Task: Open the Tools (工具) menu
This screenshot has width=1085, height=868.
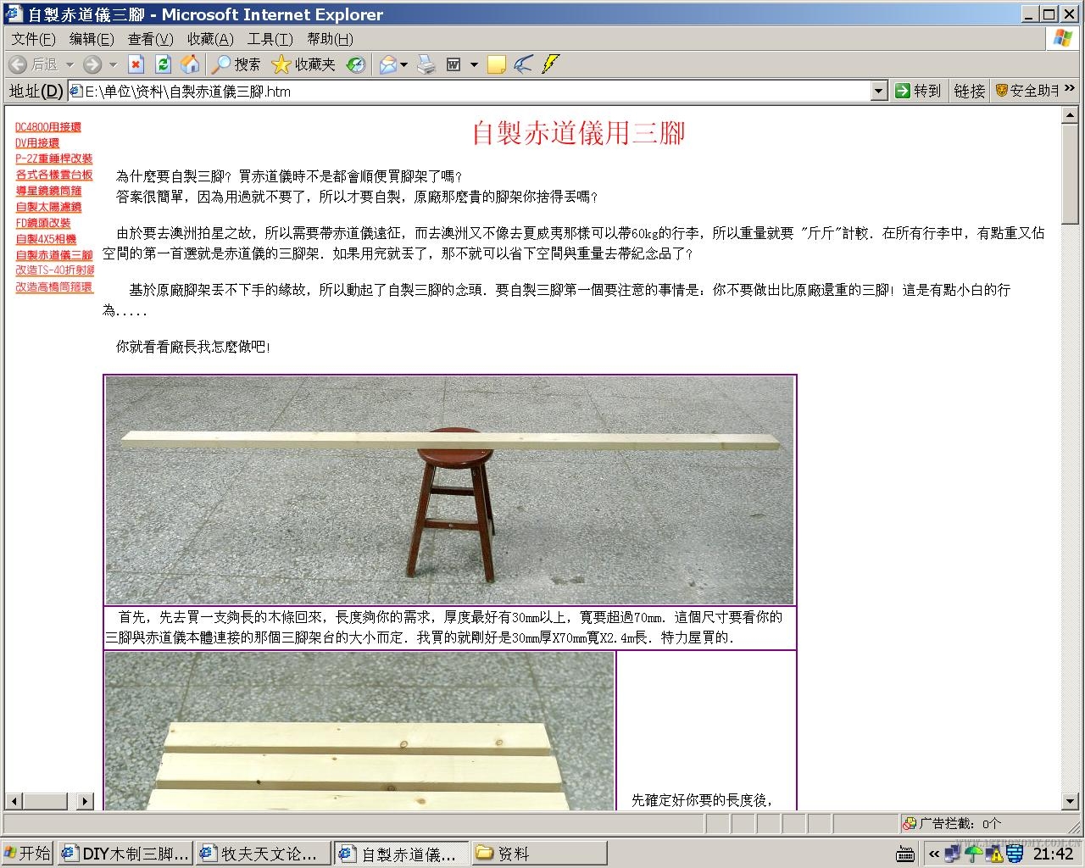Action: 270,39
